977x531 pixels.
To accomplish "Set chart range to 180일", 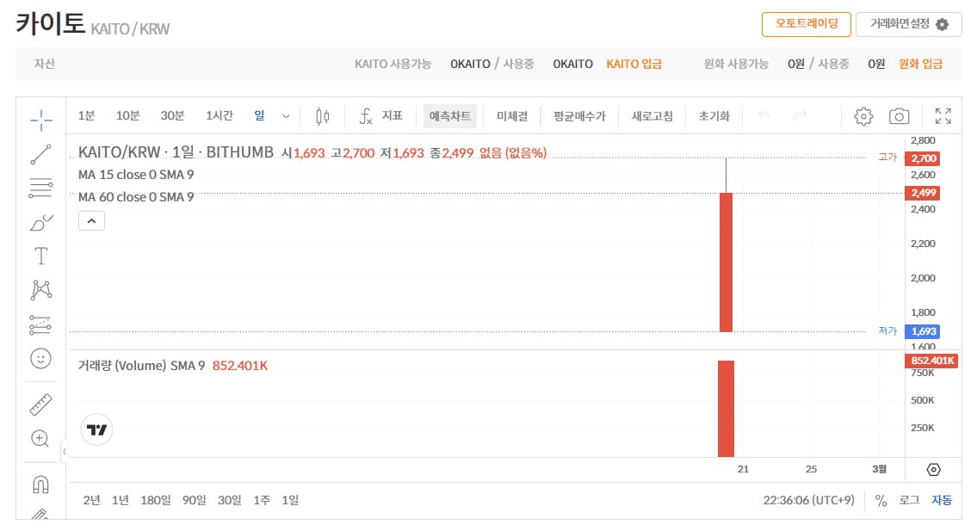I will [x=156, y=500].
